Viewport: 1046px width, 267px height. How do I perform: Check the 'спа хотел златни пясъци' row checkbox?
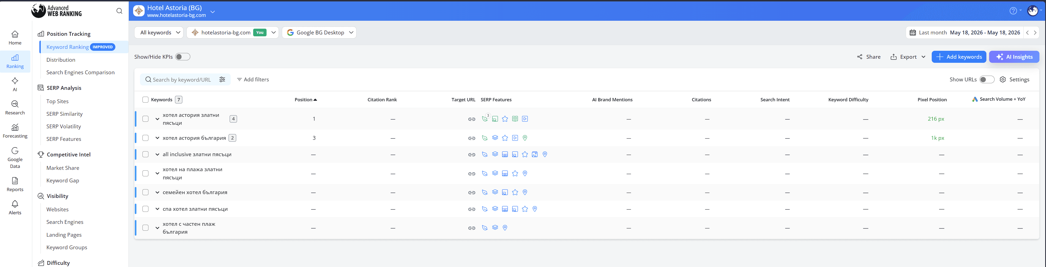tap(145, 209)
